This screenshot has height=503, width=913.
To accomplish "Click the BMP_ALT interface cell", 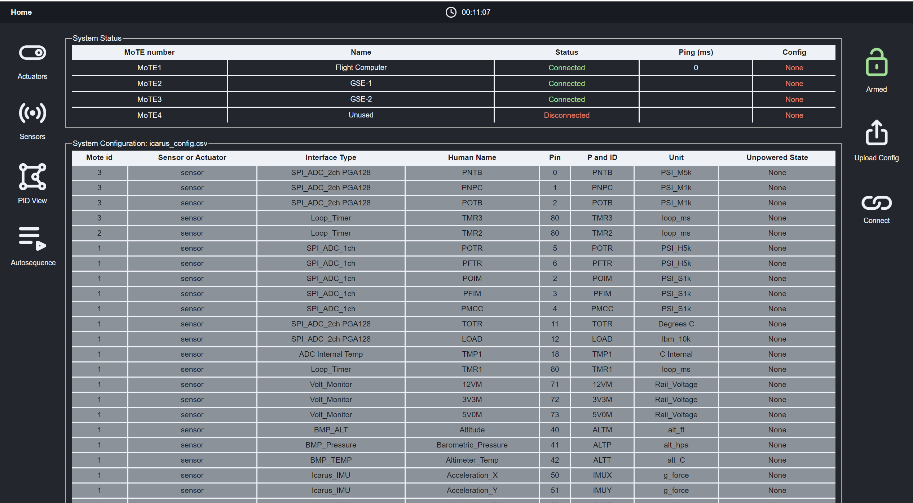I will pyautogui.click(x=331, y=430).
